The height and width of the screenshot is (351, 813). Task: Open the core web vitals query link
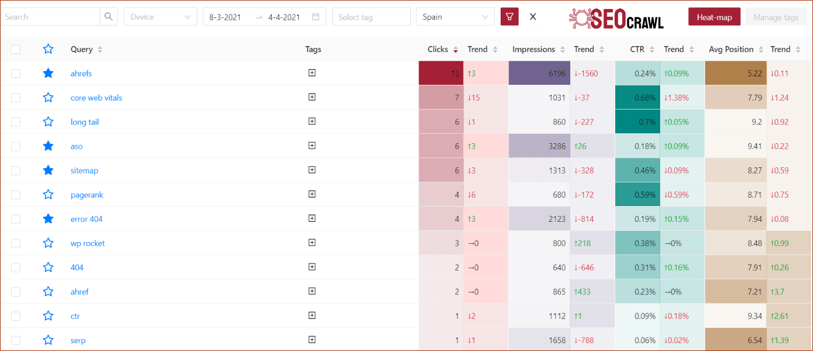96,97
